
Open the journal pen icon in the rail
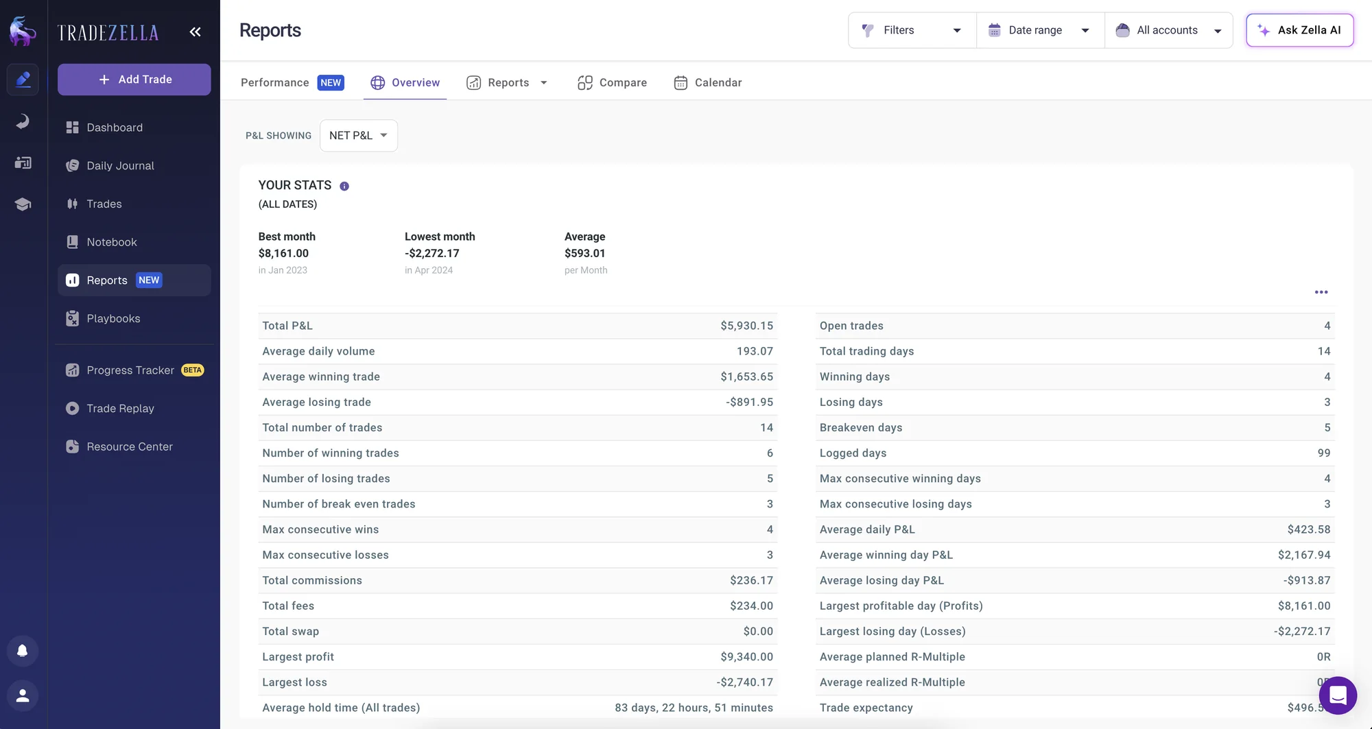pos(23,80)
